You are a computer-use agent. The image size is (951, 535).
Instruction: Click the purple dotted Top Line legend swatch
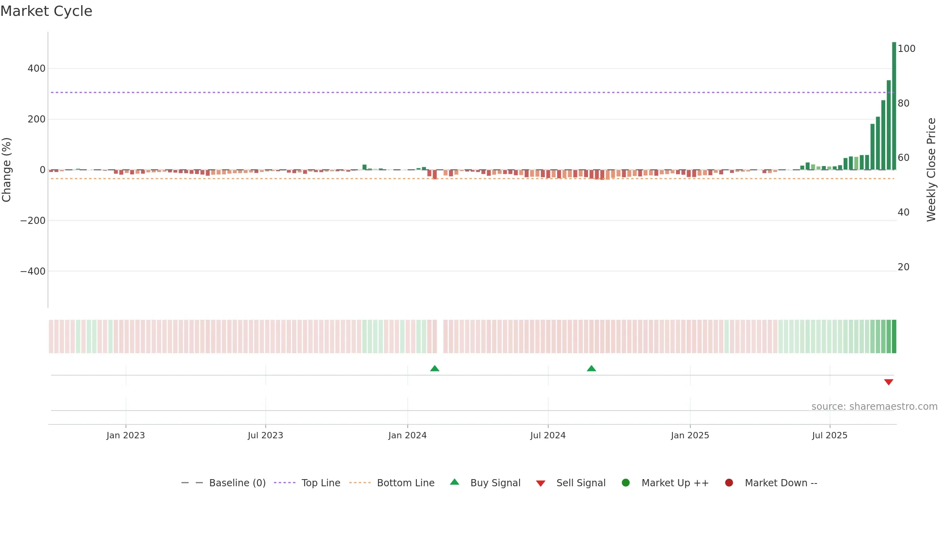click(x=285, y=483)
